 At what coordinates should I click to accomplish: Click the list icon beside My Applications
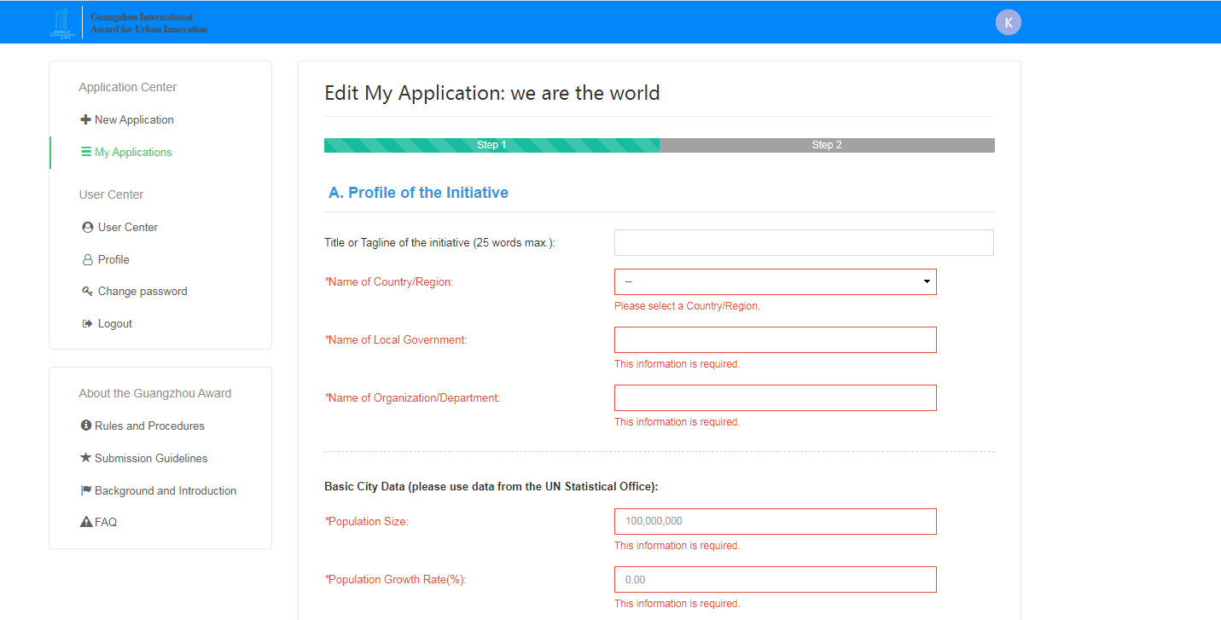pos(85,153)
